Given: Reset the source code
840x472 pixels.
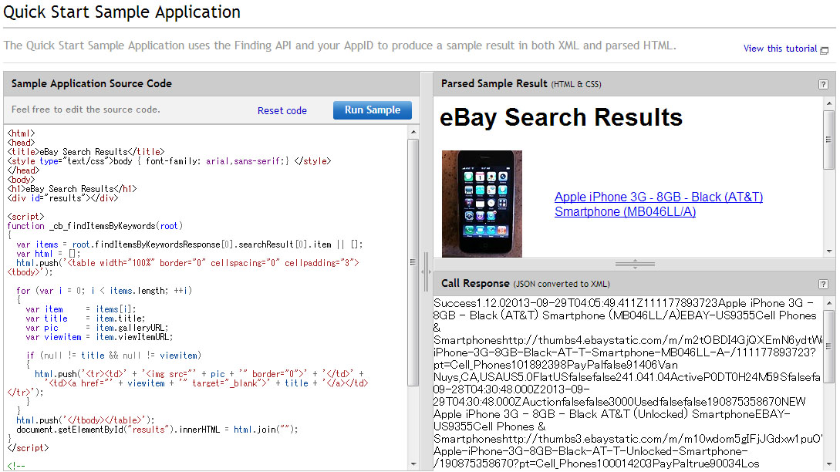Looking at the screenshot, I should pos(282,110).
